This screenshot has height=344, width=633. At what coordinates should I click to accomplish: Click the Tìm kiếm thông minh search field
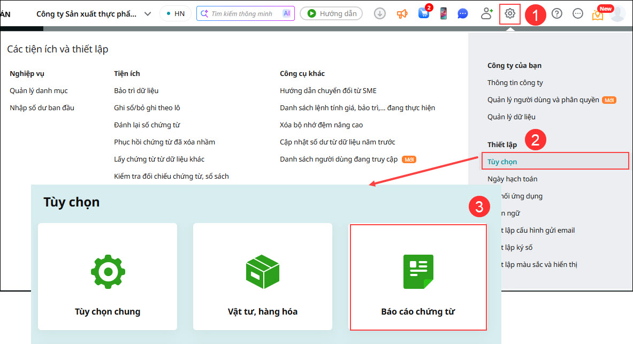[x=242, y=13]
